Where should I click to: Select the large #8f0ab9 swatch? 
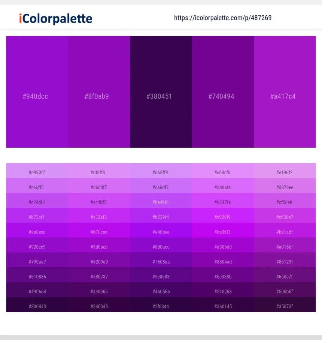(x=99, y=92)
